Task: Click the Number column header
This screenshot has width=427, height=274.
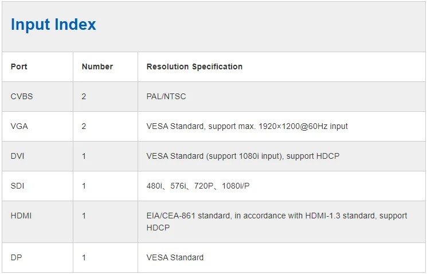Action: [x=97, y=67]
